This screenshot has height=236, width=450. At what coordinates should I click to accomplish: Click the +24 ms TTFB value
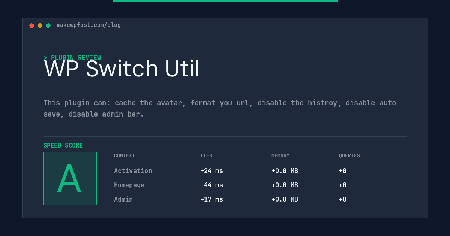(x=211, y=171)
